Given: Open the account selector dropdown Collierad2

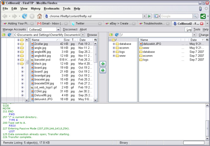Looking at the screenshot, I should pos(58,29).
